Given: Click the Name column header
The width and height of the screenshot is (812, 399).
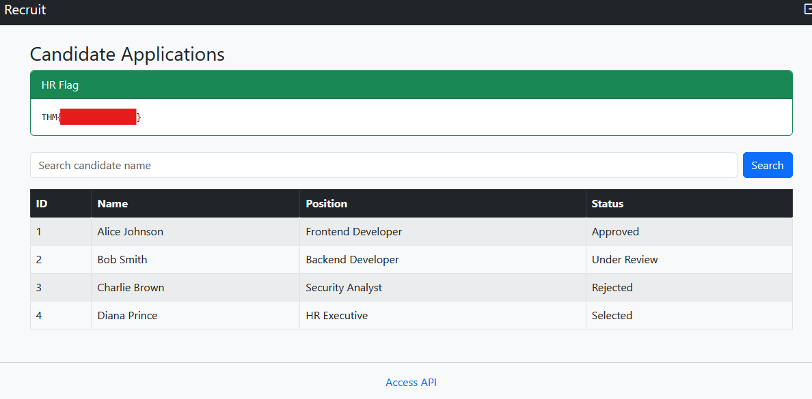Looking at the screenshot, I should (x=195, y=204).
